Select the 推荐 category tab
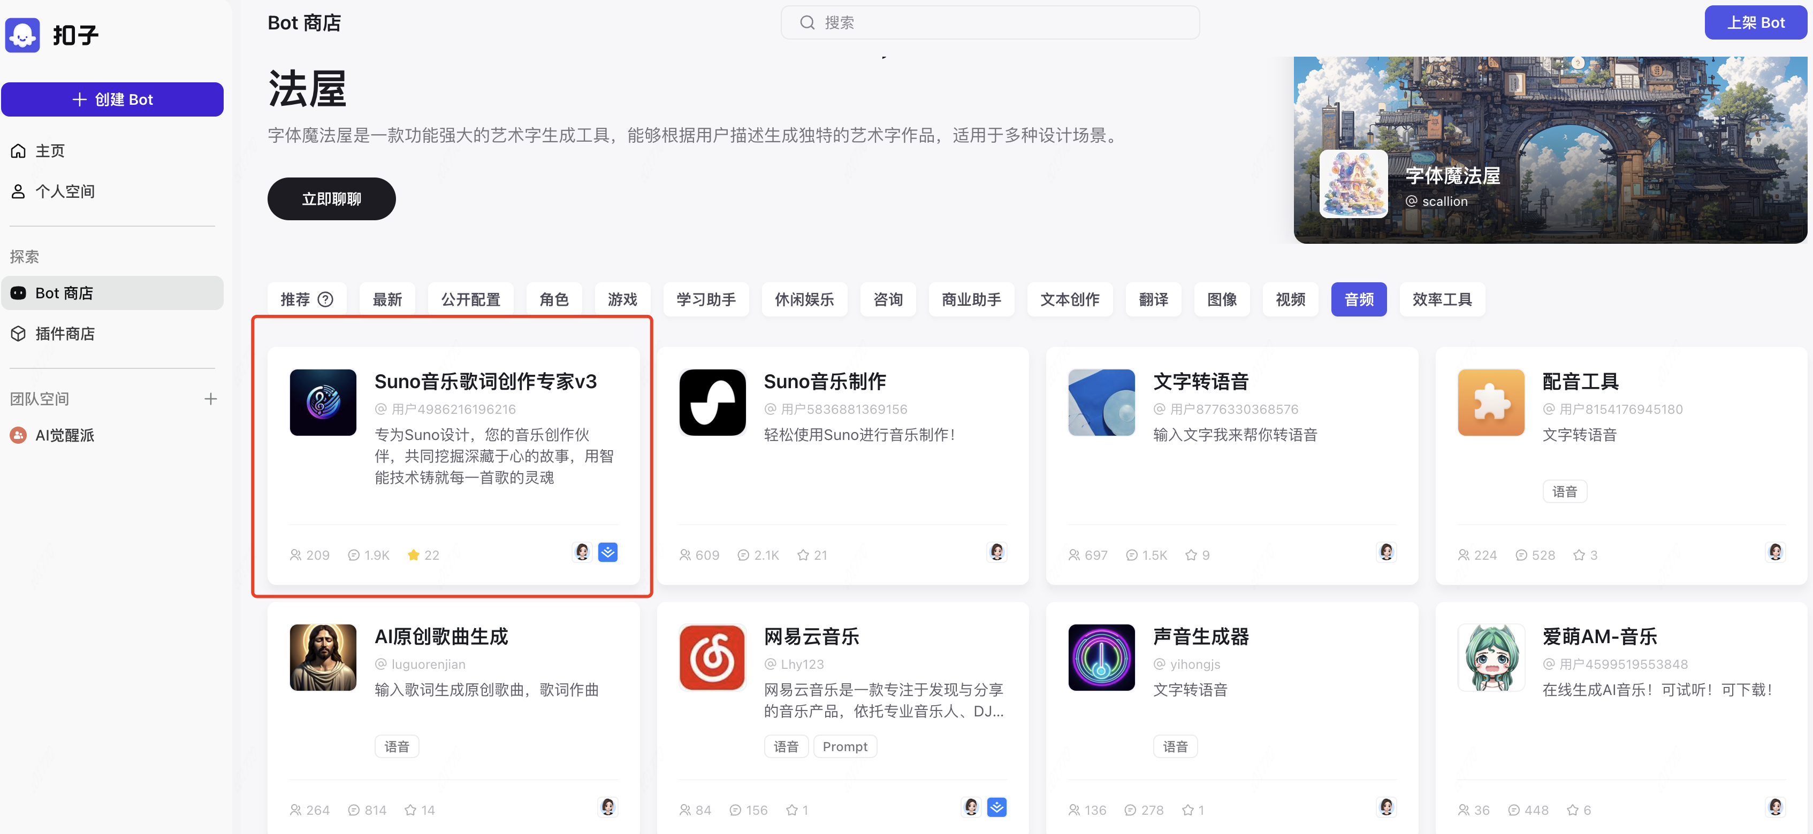The height and width of the screenshot is (834, 1813). 307,299
